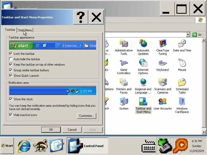
Task: Launch ClearType Tuning applet
Action: 162,47
